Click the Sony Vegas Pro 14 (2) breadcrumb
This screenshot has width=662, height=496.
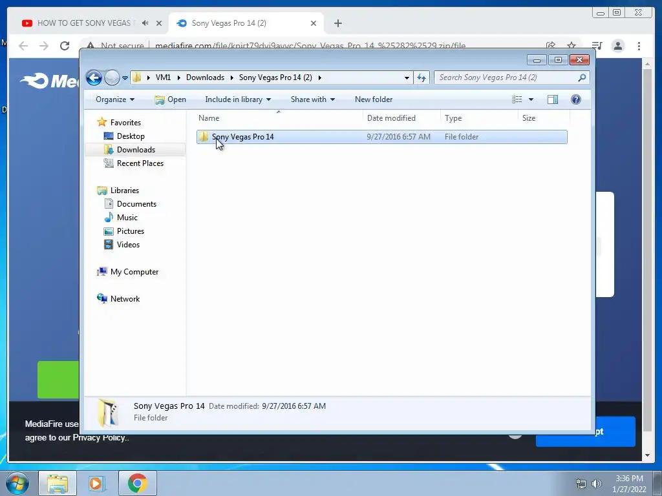click(x=275, y=77)
